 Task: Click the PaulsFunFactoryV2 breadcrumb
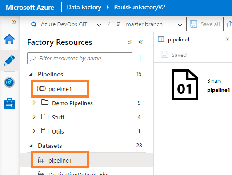pyautogui.click(x=140, y=7)
